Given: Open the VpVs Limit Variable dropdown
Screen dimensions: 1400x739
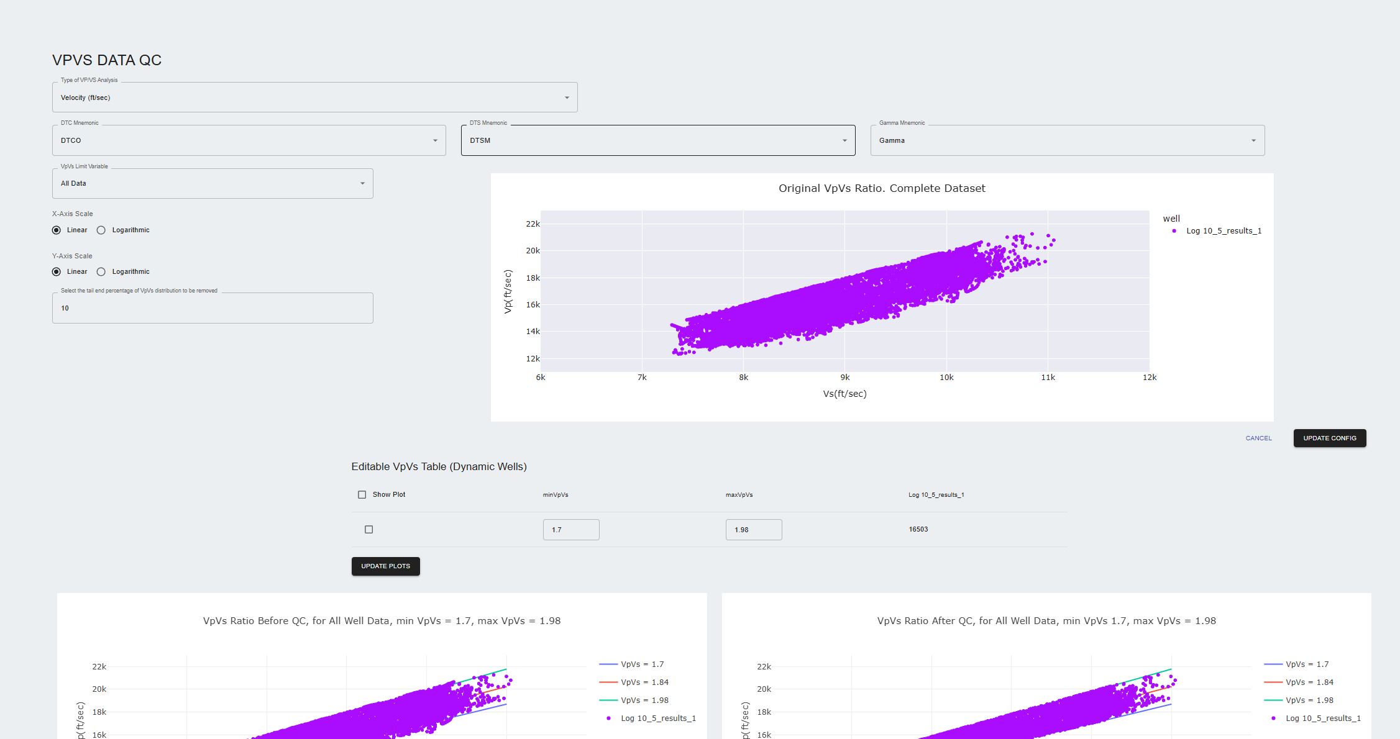Looking at the screenshot, I should (213, 184).
